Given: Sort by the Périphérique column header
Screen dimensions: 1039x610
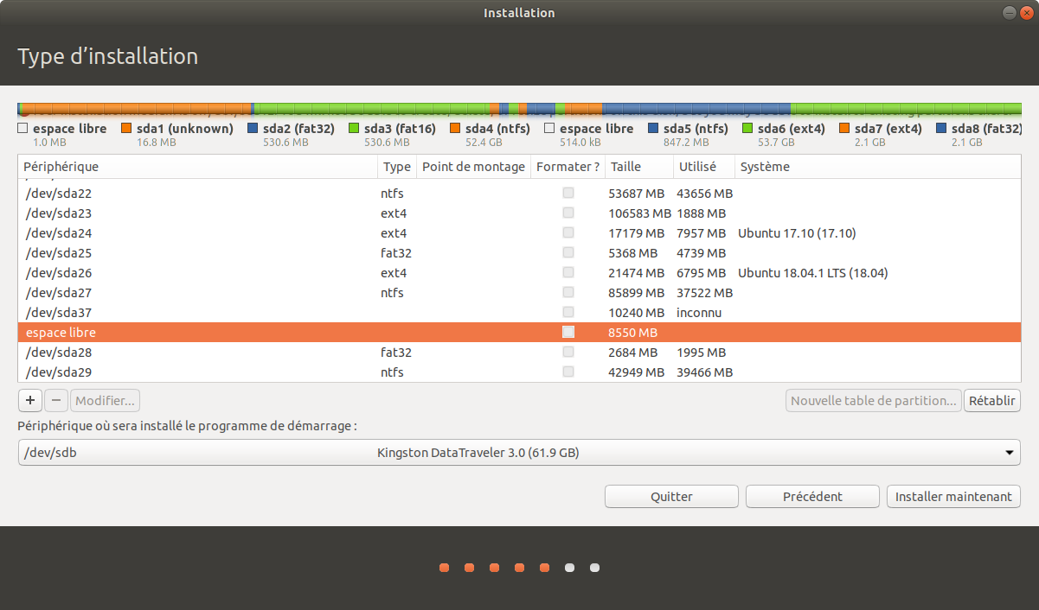Looking at the screenshot, I should click(x=197, y=167).
